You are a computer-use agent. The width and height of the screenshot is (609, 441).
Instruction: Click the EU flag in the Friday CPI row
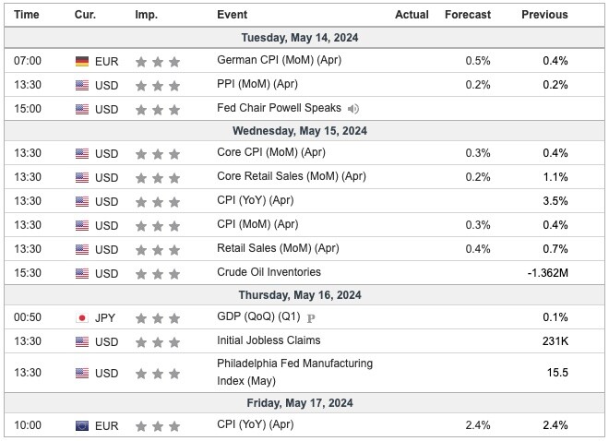(82, 426)
